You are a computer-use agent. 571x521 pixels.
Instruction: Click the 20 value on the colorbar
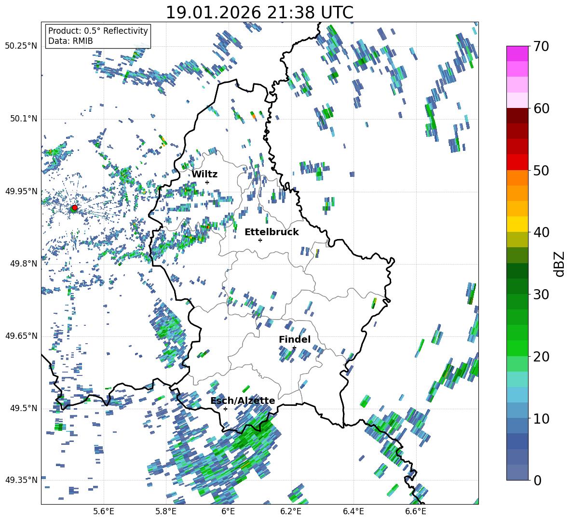[x=541, y=357]
